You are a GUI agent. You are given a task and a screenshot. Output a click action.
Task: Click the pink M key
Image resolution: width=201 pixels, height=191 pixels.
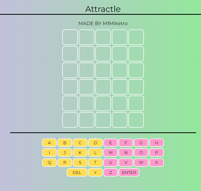pos(111,152)
